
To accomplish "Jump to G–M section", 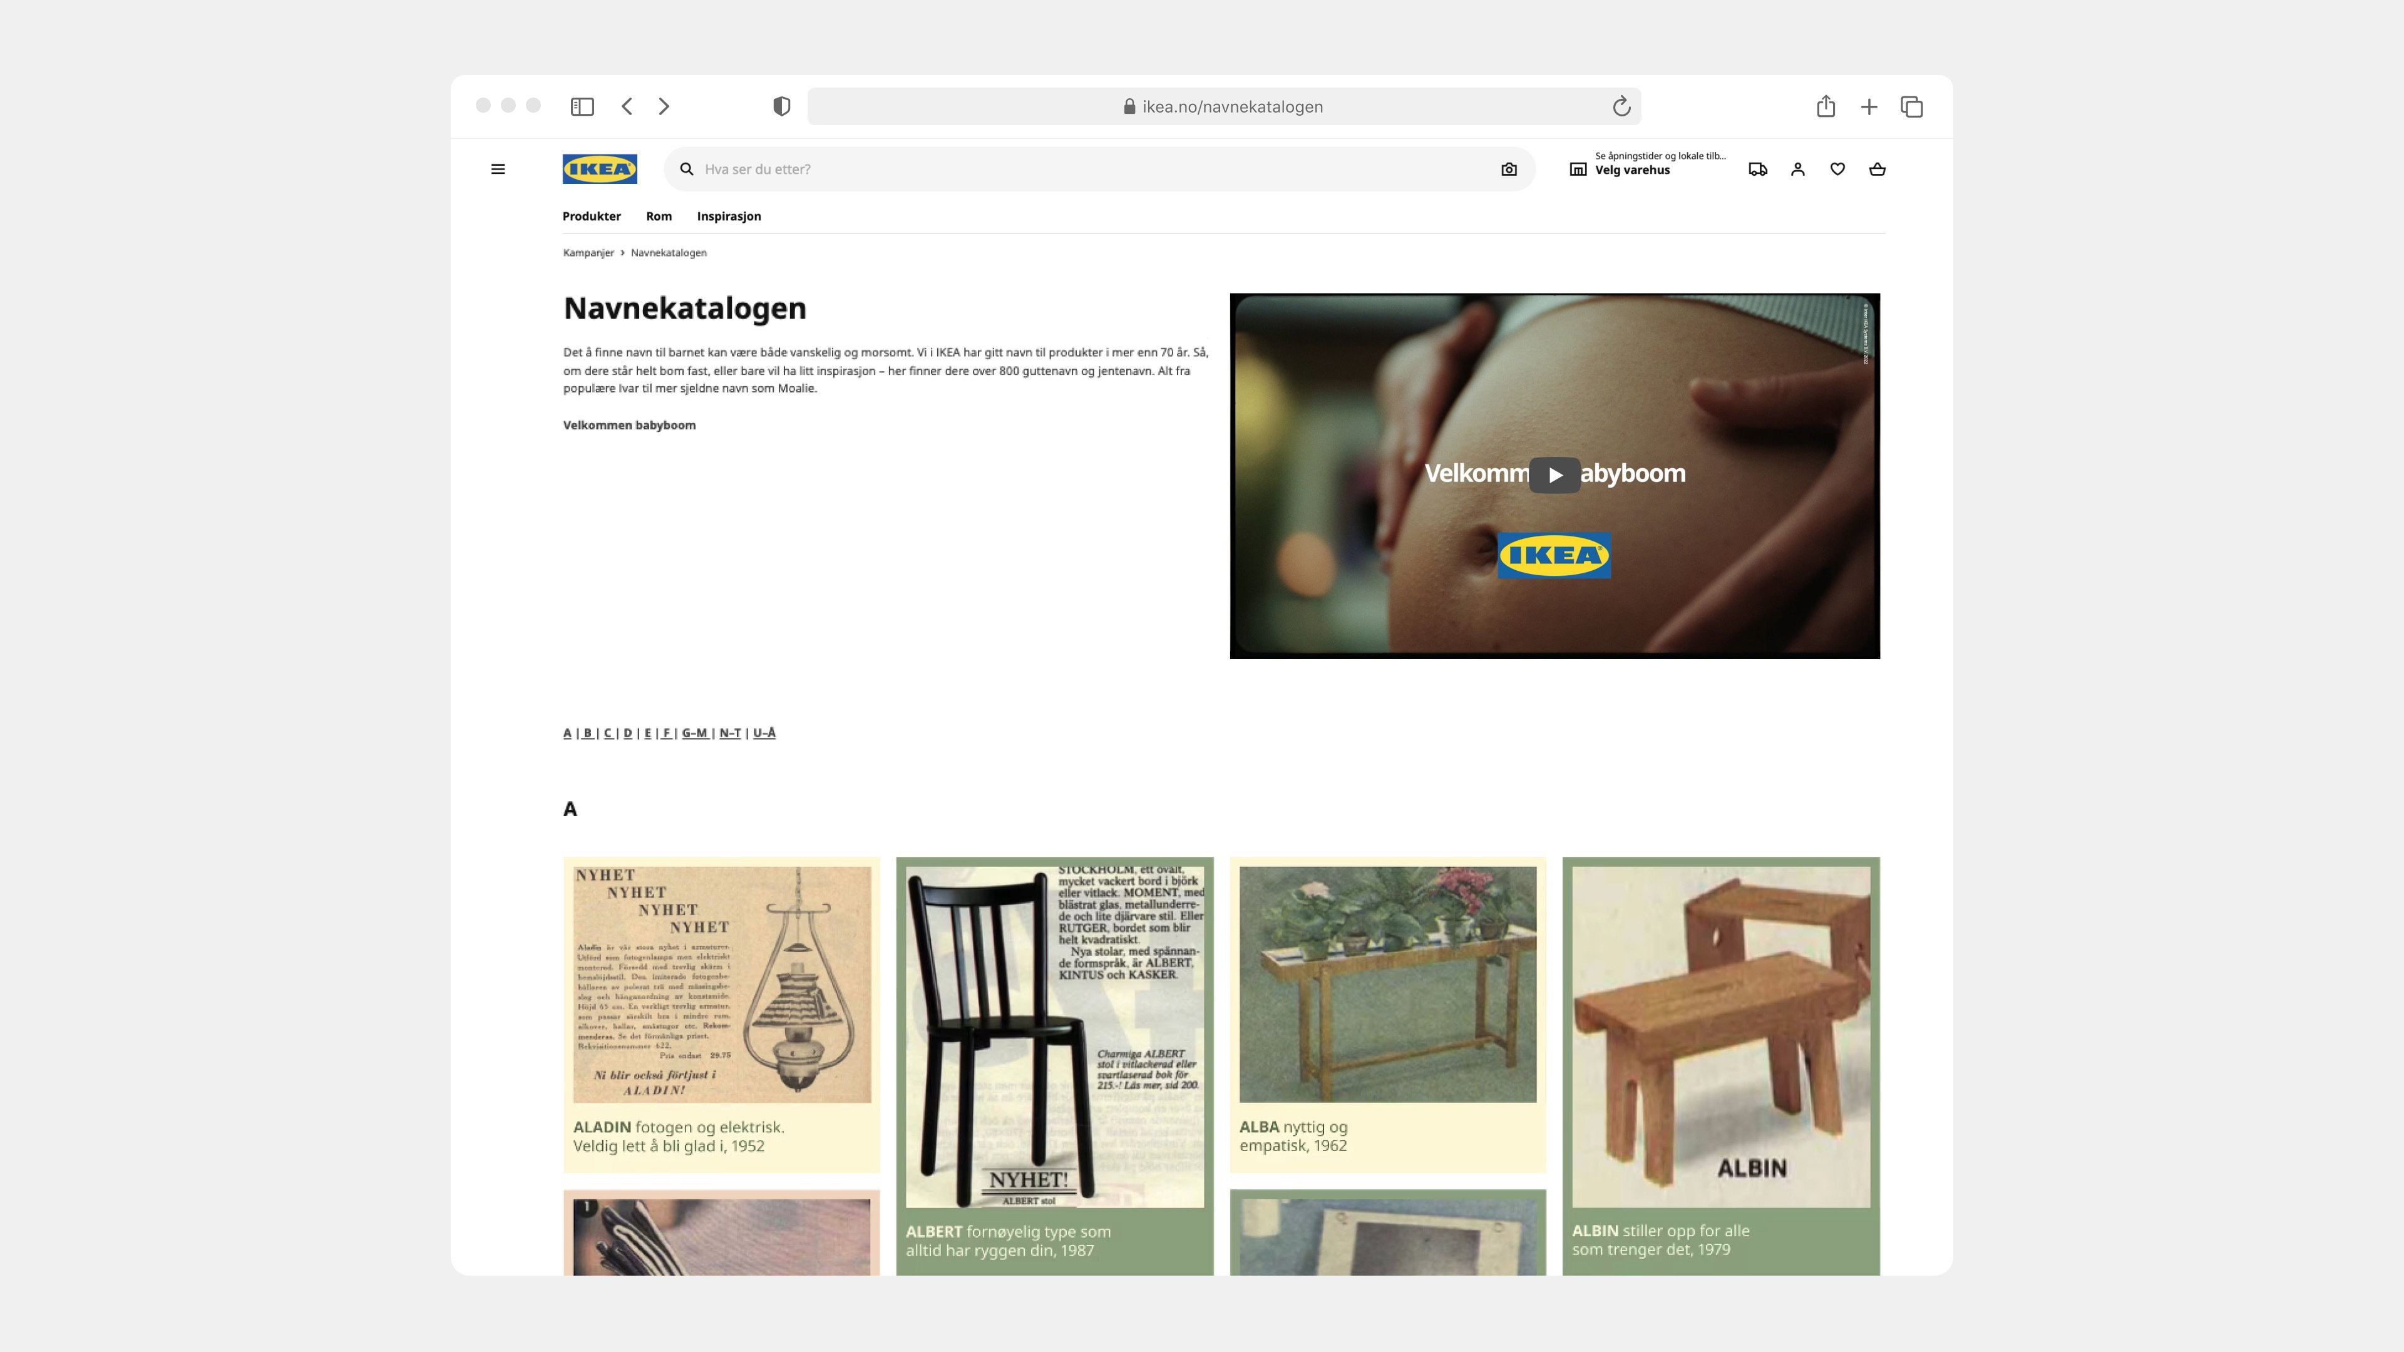I will pyautogui.click(x=696, y=734).
